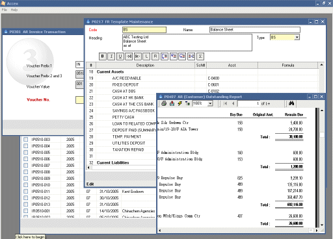Click the report page number field
The width and height of the screenshot is (333, 239).
click(248, 104)
